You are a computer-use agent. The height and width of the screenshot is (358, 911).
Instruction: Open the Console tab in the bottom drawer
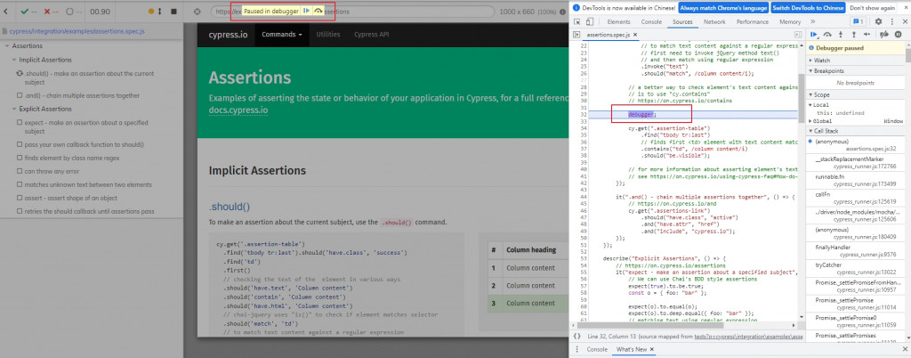[597, 349]
